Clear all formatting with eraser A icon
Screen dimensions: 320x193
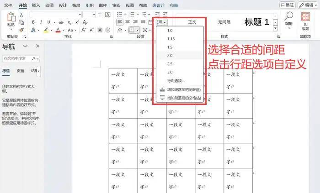click(x=85, y=22)
